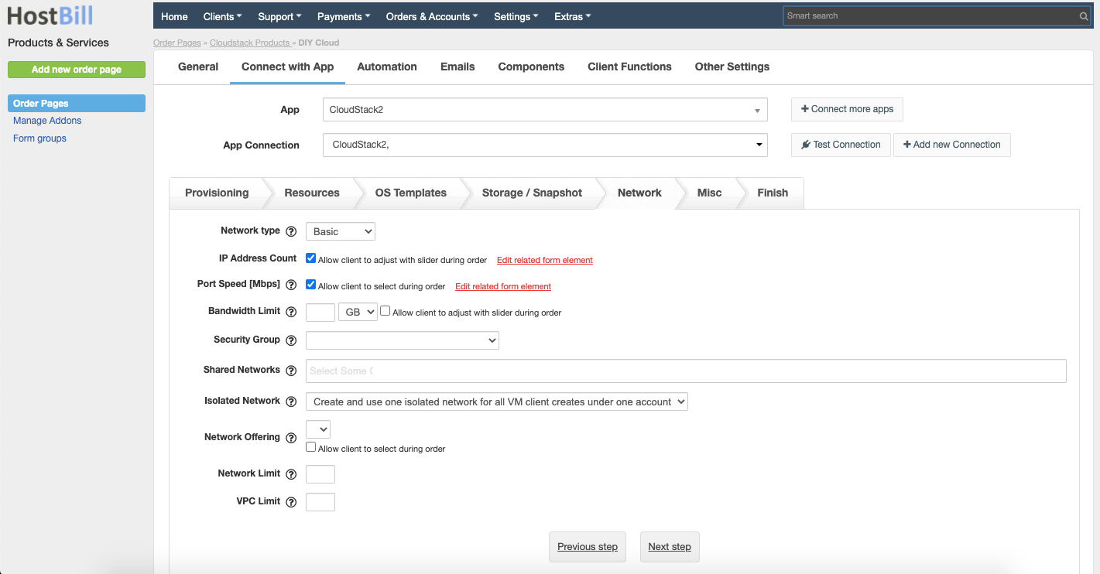Open the GB unit dropdown for Bandwidth Limit
This screenshot has height=574, width=1100.
[x=357, y=311]
